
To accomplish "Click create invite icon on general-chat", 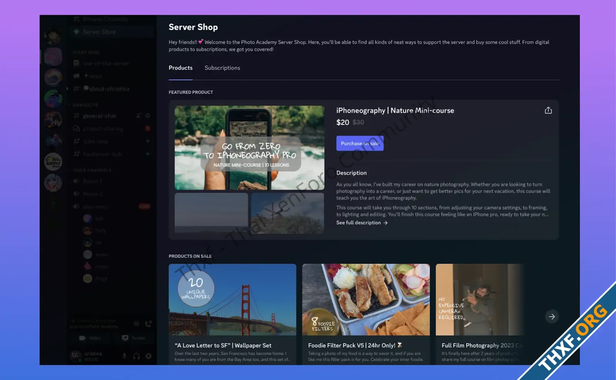I will tap(139, 116).
